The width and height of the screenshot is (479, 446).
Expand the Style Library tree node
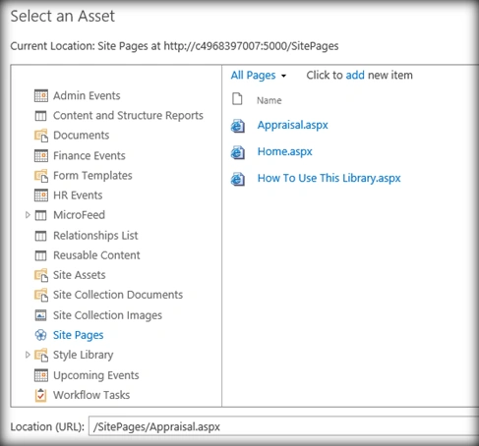28,355
